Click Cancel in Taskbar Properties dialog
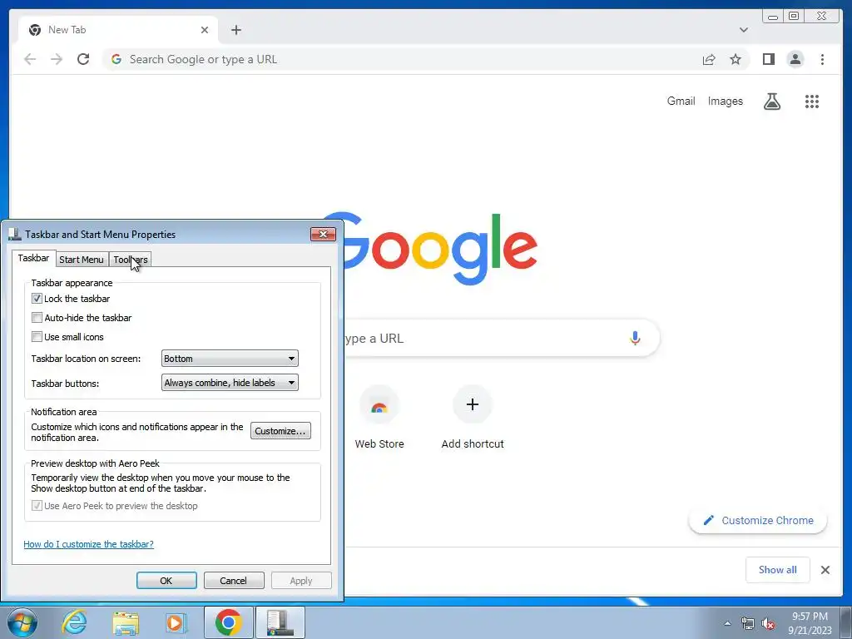The image size is (852, 639). 234,580
